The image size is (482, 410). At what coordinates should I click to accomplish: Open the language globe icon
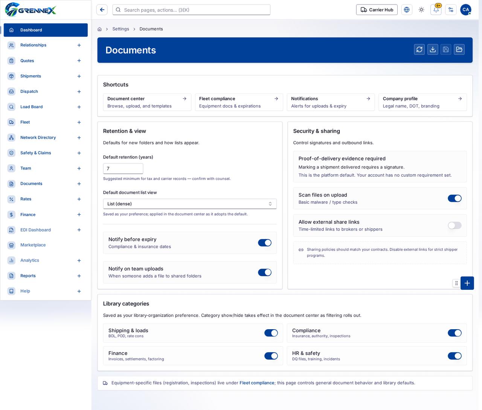tap(407, 10)
